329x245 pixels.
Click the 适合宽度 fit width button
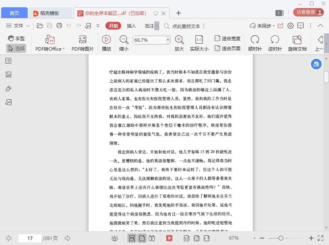click(x=227, y=38)
